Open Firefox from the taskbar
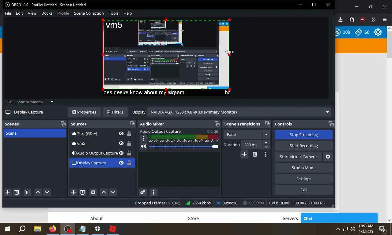Image resolution: width=392 pixels, height=235 pixels. pyautogui.click(x=53, y=229)
